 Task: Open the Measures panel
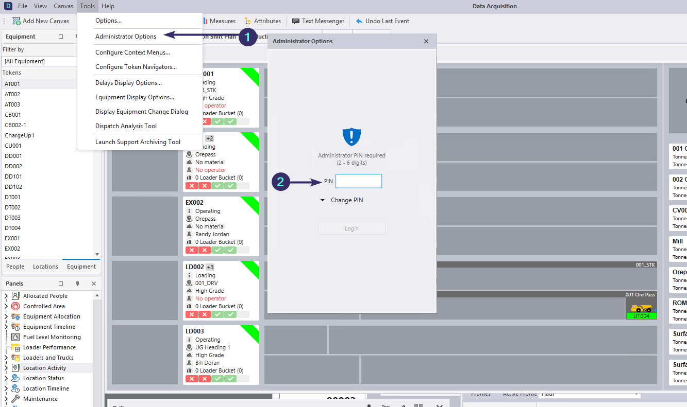pyautogui.click(x=220, y=21)
